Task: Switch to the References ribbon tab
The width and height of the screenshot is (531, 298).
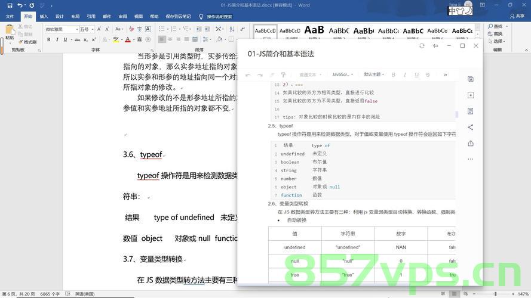Action: [91, 16]
